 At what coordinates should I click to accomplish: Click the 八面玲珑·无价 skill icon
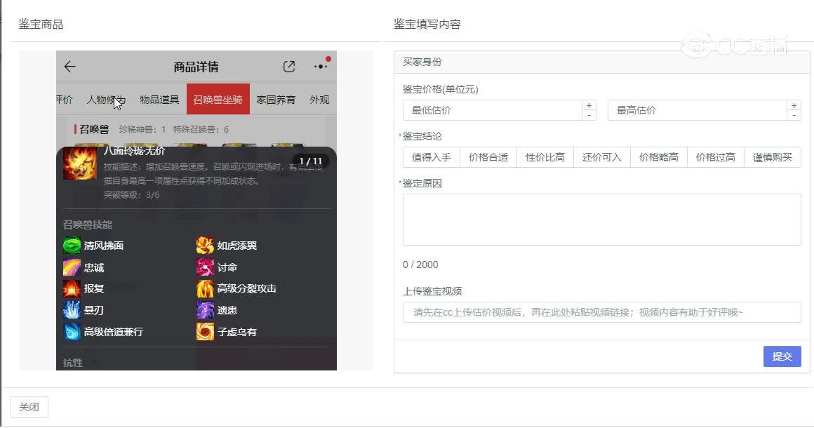(80, 163)
